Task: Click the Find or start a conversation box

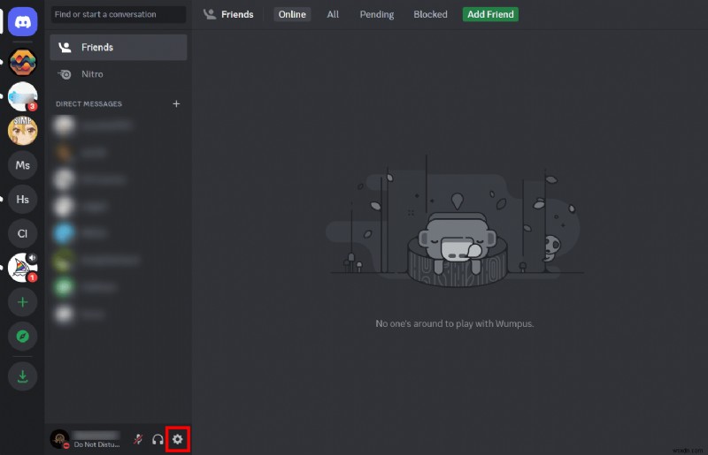Action: (x=119, y=14)
